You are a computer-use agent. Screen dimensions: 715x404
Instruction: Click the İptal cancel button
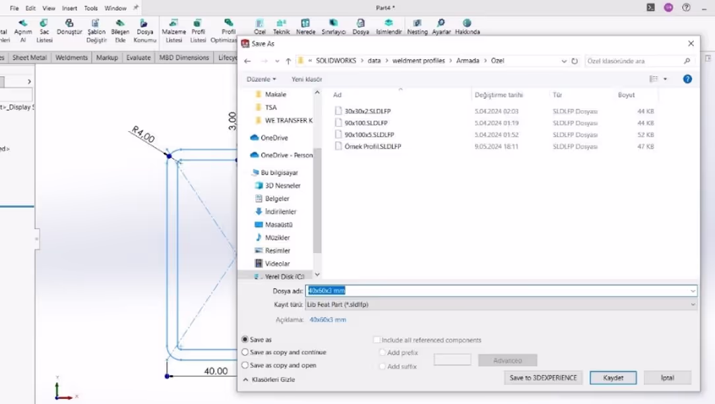pos(668,378)
